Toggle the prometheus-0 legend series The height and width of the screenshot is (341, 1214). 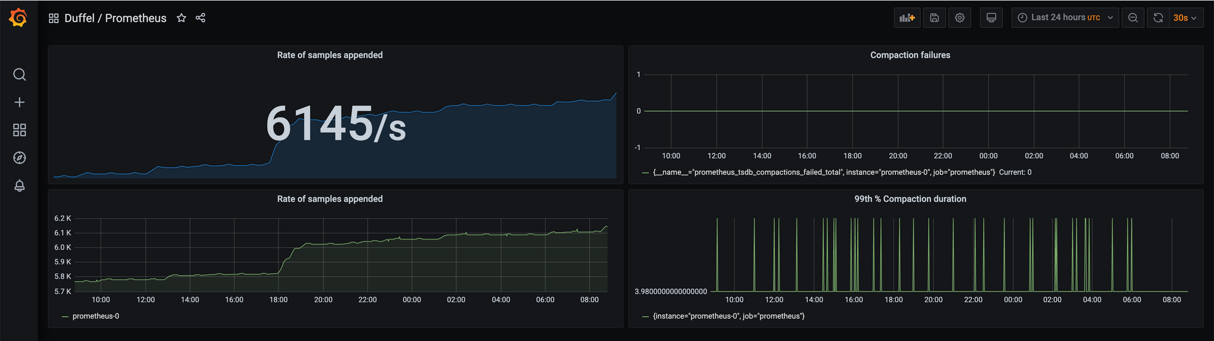[x=96, y=316]
